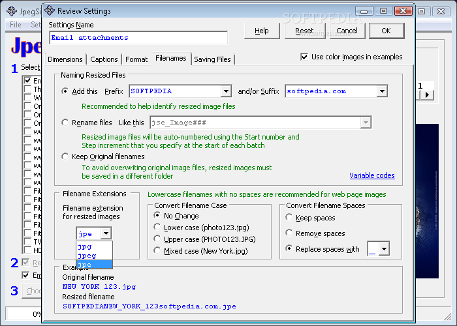Pick jpeg from extension list
Viewport: 457px width, 326px height.
coord(94,256)
